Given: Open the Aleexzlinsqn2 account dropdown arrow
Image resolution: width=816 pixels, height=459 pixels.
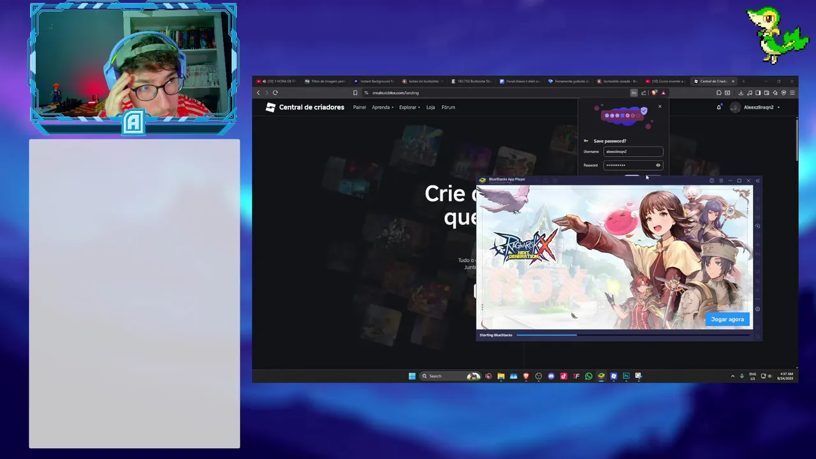Looking at the screenshot, I should click(778, 107).
